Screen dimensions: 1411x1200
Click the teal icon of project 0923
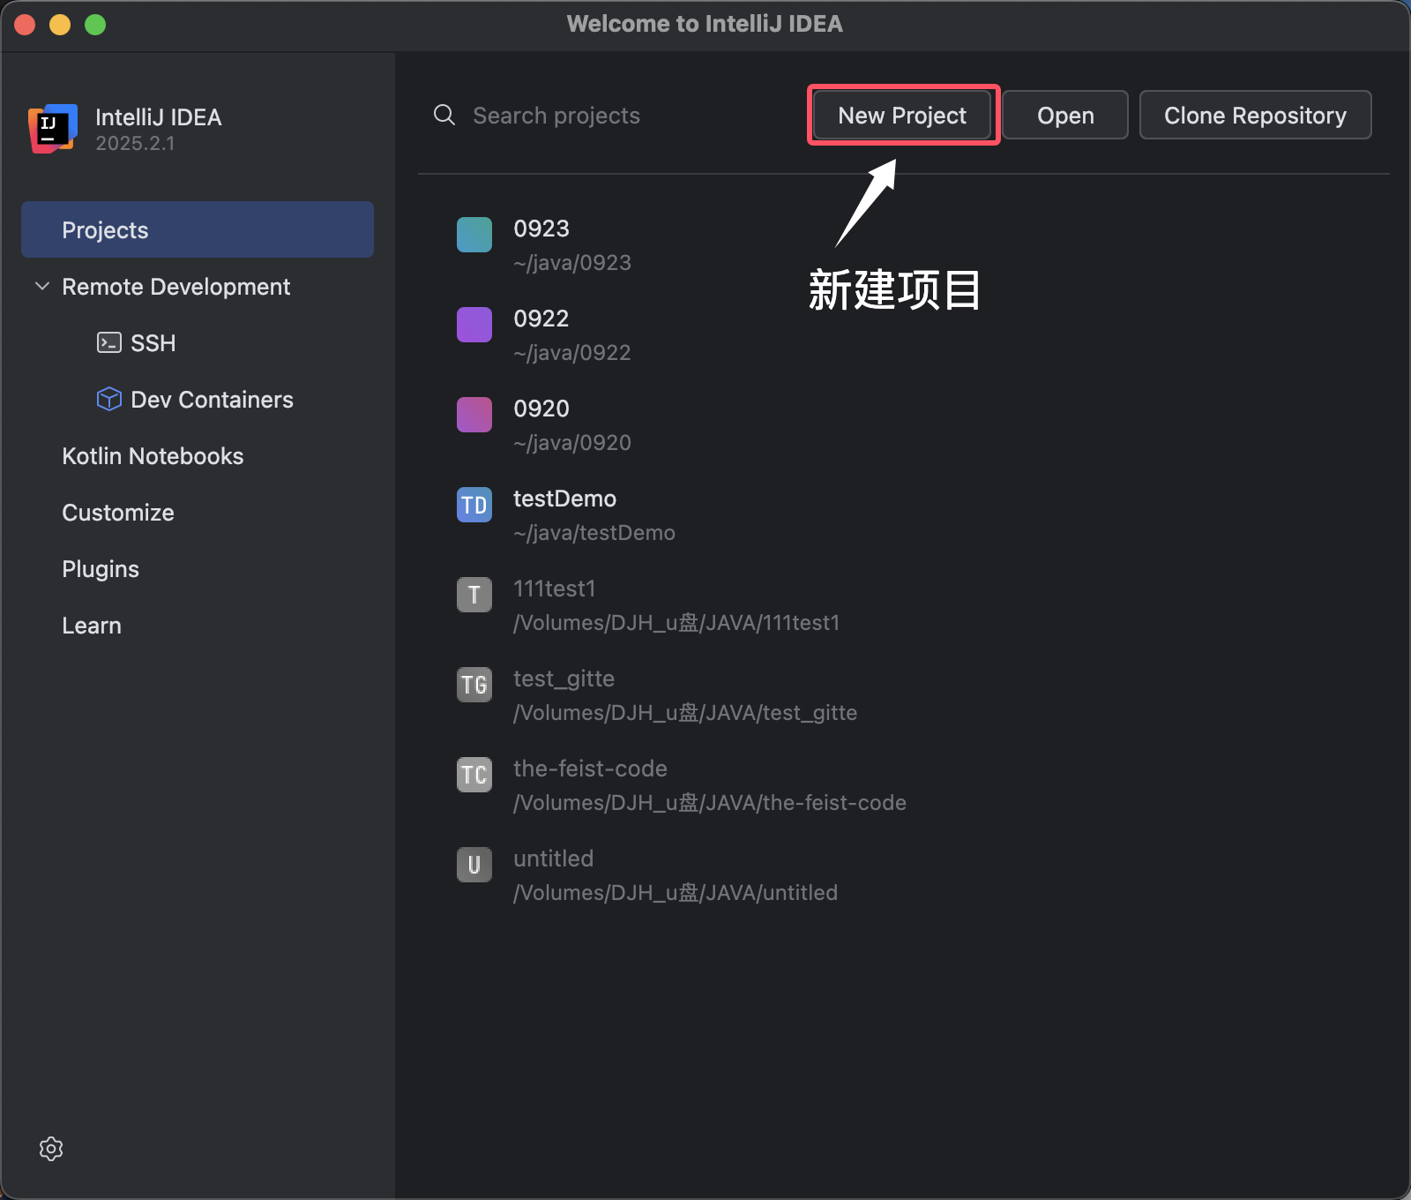coord(474,235)
